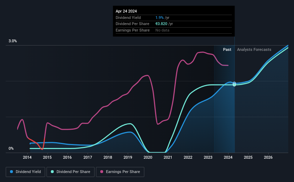Image resolution: width=294 pixels, height=182 pixels.
Task: Click the 3.0% y-axis label
Action: [x=13, y=41]
